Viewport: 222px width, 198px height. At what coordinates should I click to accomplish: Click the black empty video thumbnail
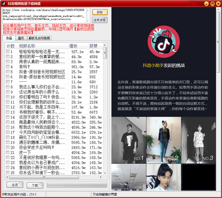tap(198, 177)
